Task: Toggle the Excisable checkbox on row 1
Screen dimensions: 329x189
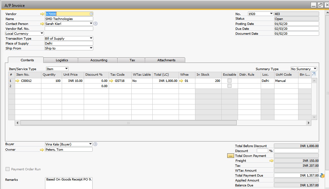Action: (230, 81)
